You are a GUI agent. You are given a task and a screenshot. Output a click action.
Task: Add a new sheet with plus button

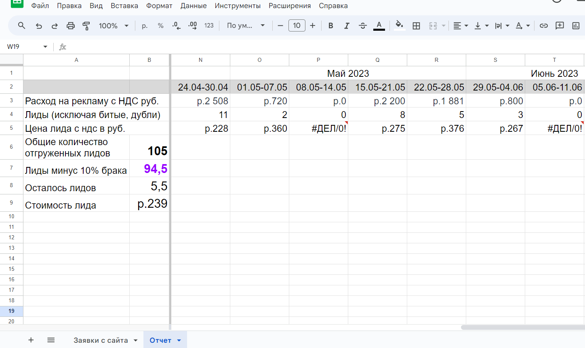click(31, 340)
